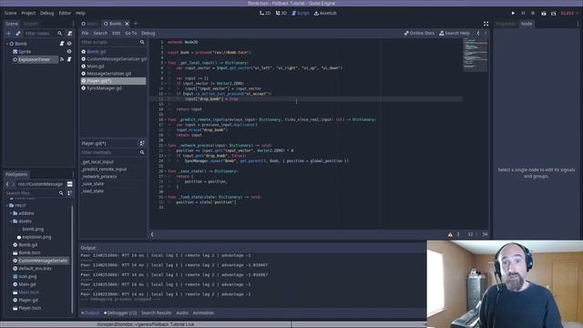The width and height of the screenshot is (583, 328).
Task: Open the Project menu
Action: (x=28, y=13)
